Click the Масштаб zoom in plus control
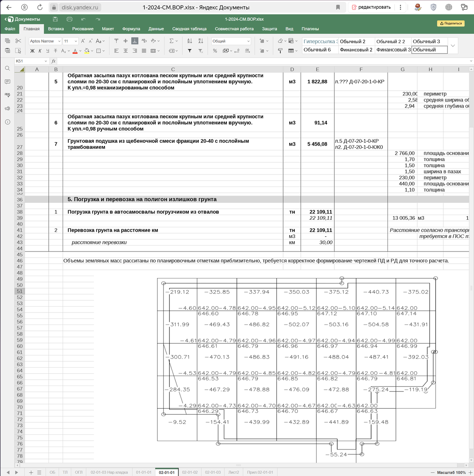The image size is (474, 476). 470,472
